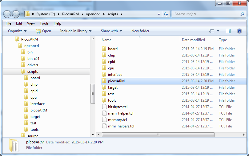Select the test folder icon in file list

click(x=104, y=94)
